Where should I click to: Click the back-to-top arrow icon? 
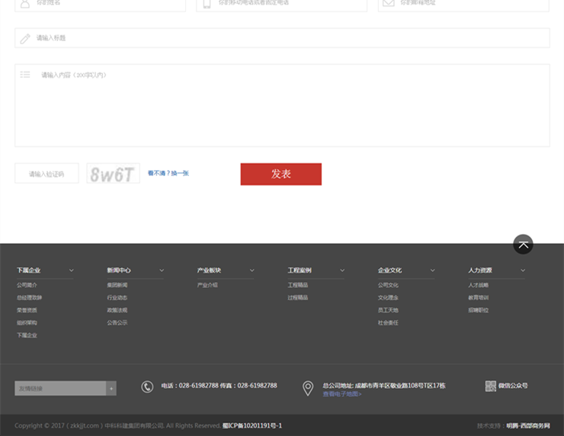coord(523,244)
